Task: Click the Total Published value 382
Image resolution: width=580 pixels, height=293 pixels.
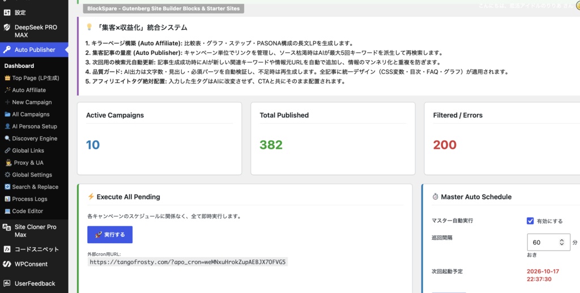Action: click(271, 145)
